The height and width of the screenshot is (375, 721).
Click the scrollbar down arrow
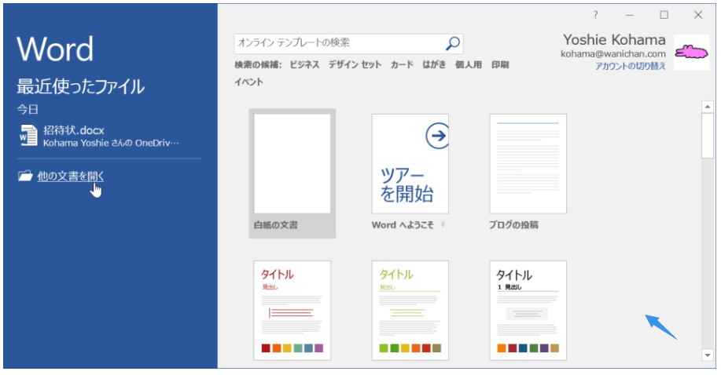pyautogui.click(x=707, y=355)
